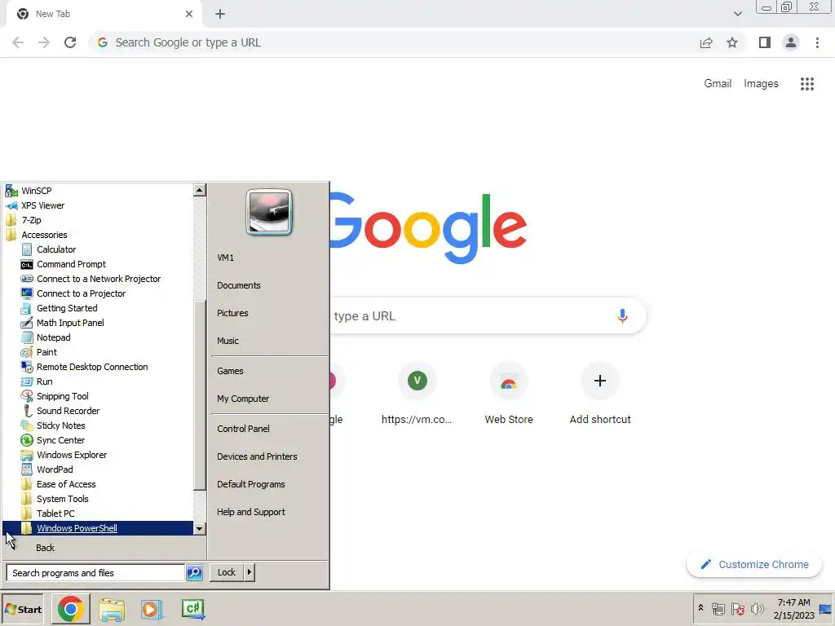This screenshot has height=626, width=835.
Task: Open Default Programs
Action: click(x=251, y=484)
